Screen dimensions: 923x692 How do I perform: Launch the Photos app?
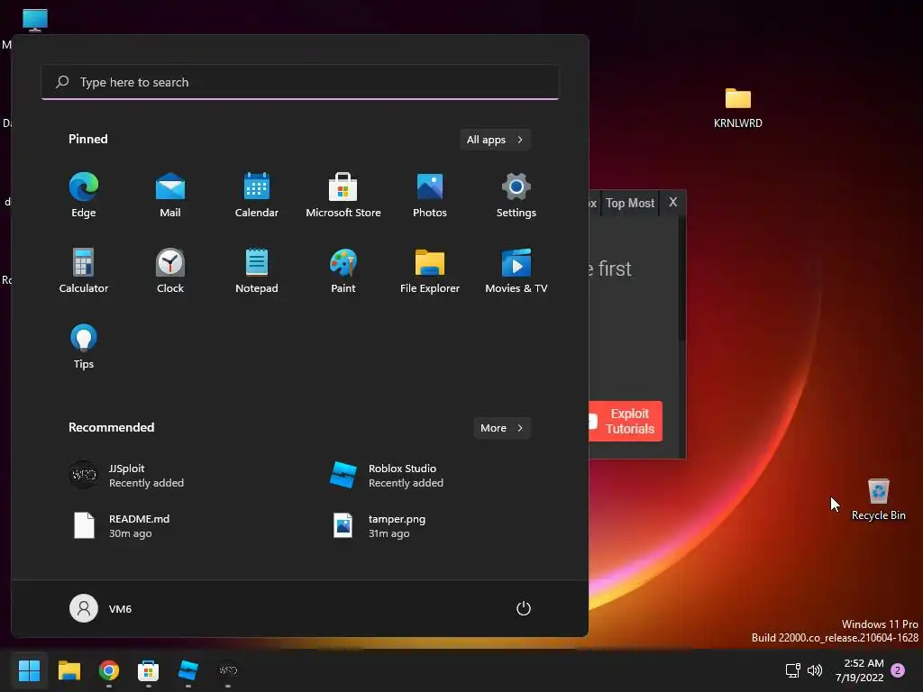(430, 196)
